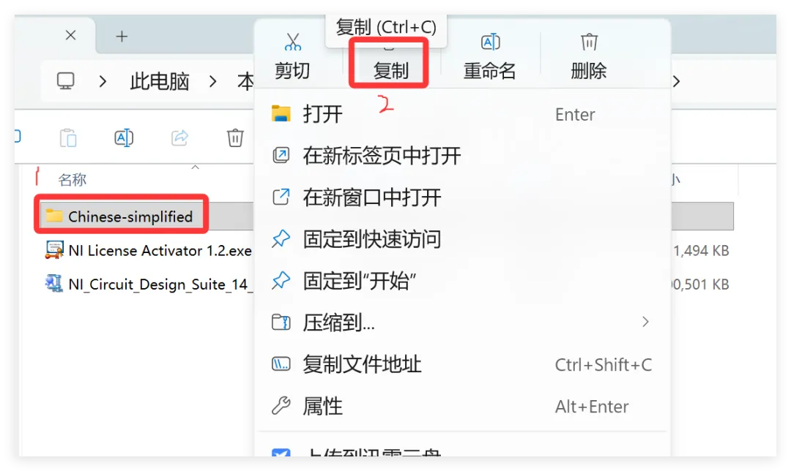Pin folder to Start (固定到"开始")
The width and height of the screenshot is (791, 471).
tap(461, 281)
